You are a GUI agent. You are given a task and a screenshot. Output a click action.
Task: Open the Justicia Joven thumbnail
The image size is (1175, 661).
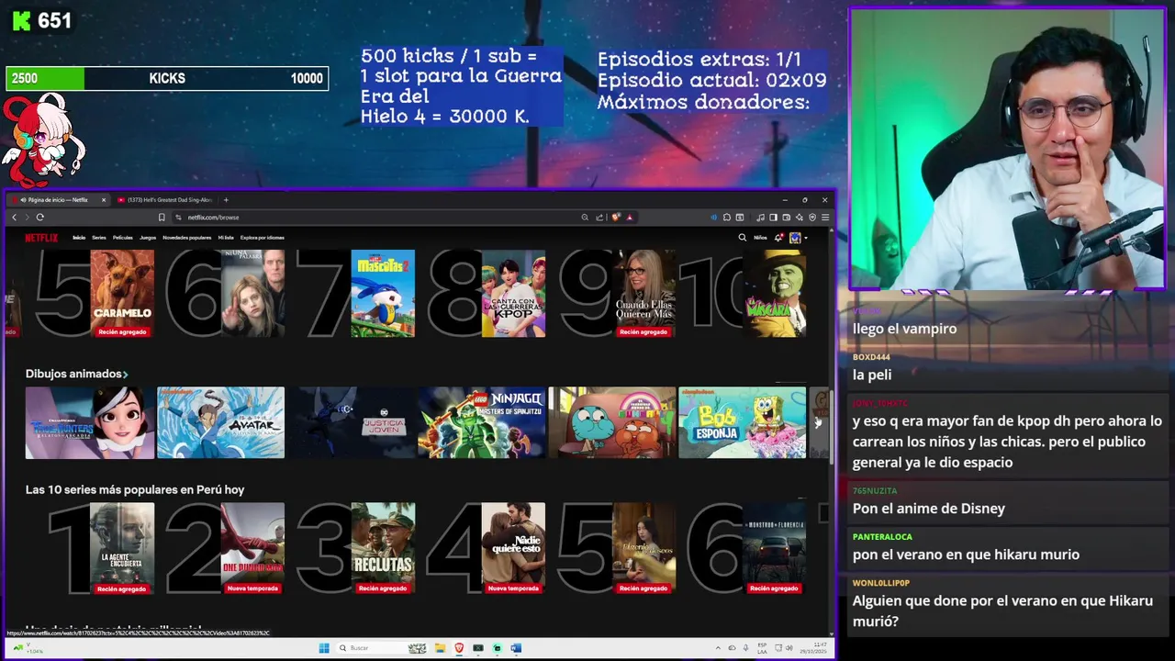pos(352,422)
